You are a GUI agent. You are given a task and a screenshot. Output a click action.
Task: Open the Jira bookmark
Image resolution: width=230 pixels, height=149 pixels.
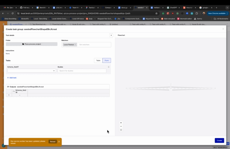coord(117,19)
